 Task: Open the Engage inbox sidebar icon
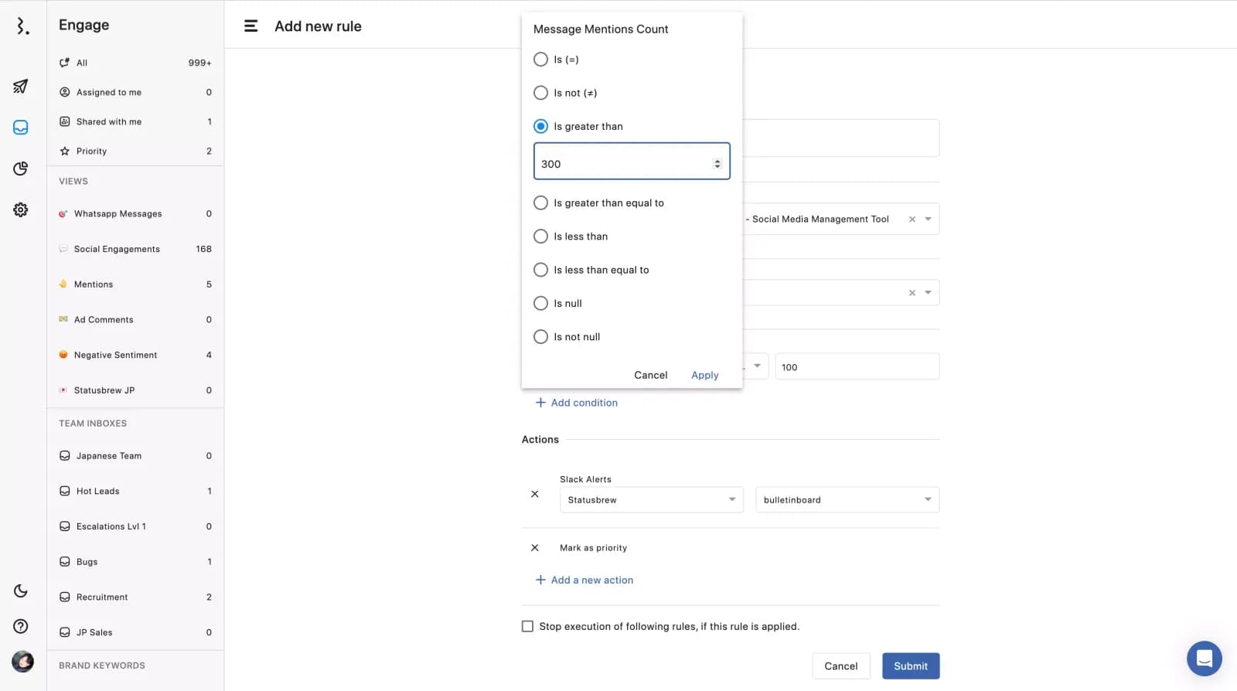click(21, 128)
